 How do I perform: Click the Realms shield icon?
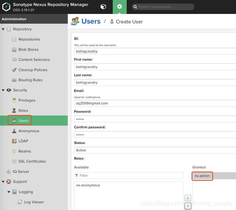[14, 151]
